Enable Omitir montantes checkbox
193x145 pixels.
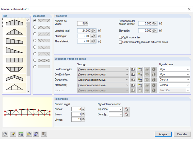click(x=120, y=37)
